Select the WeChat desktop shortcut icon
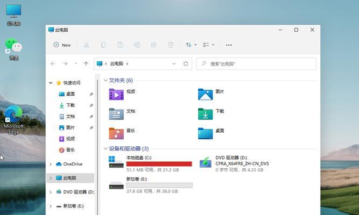 pos(13,49)
